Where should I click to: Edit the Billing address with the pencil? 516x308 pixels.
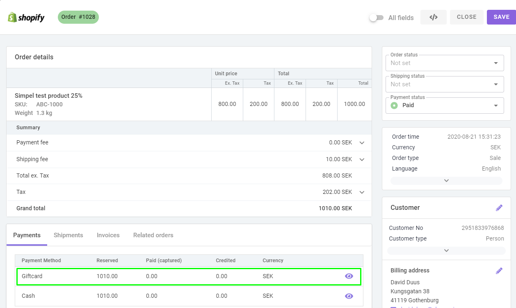coord(499,271)
